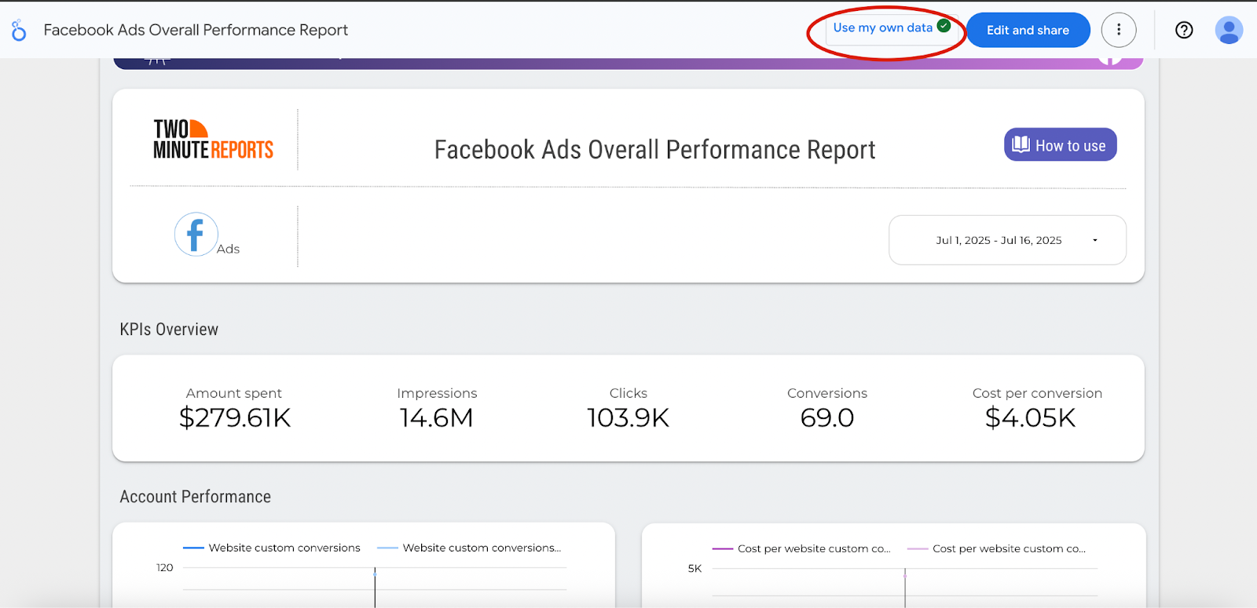
Task: Click the Edit and share button
Action: coord(1028,30)
